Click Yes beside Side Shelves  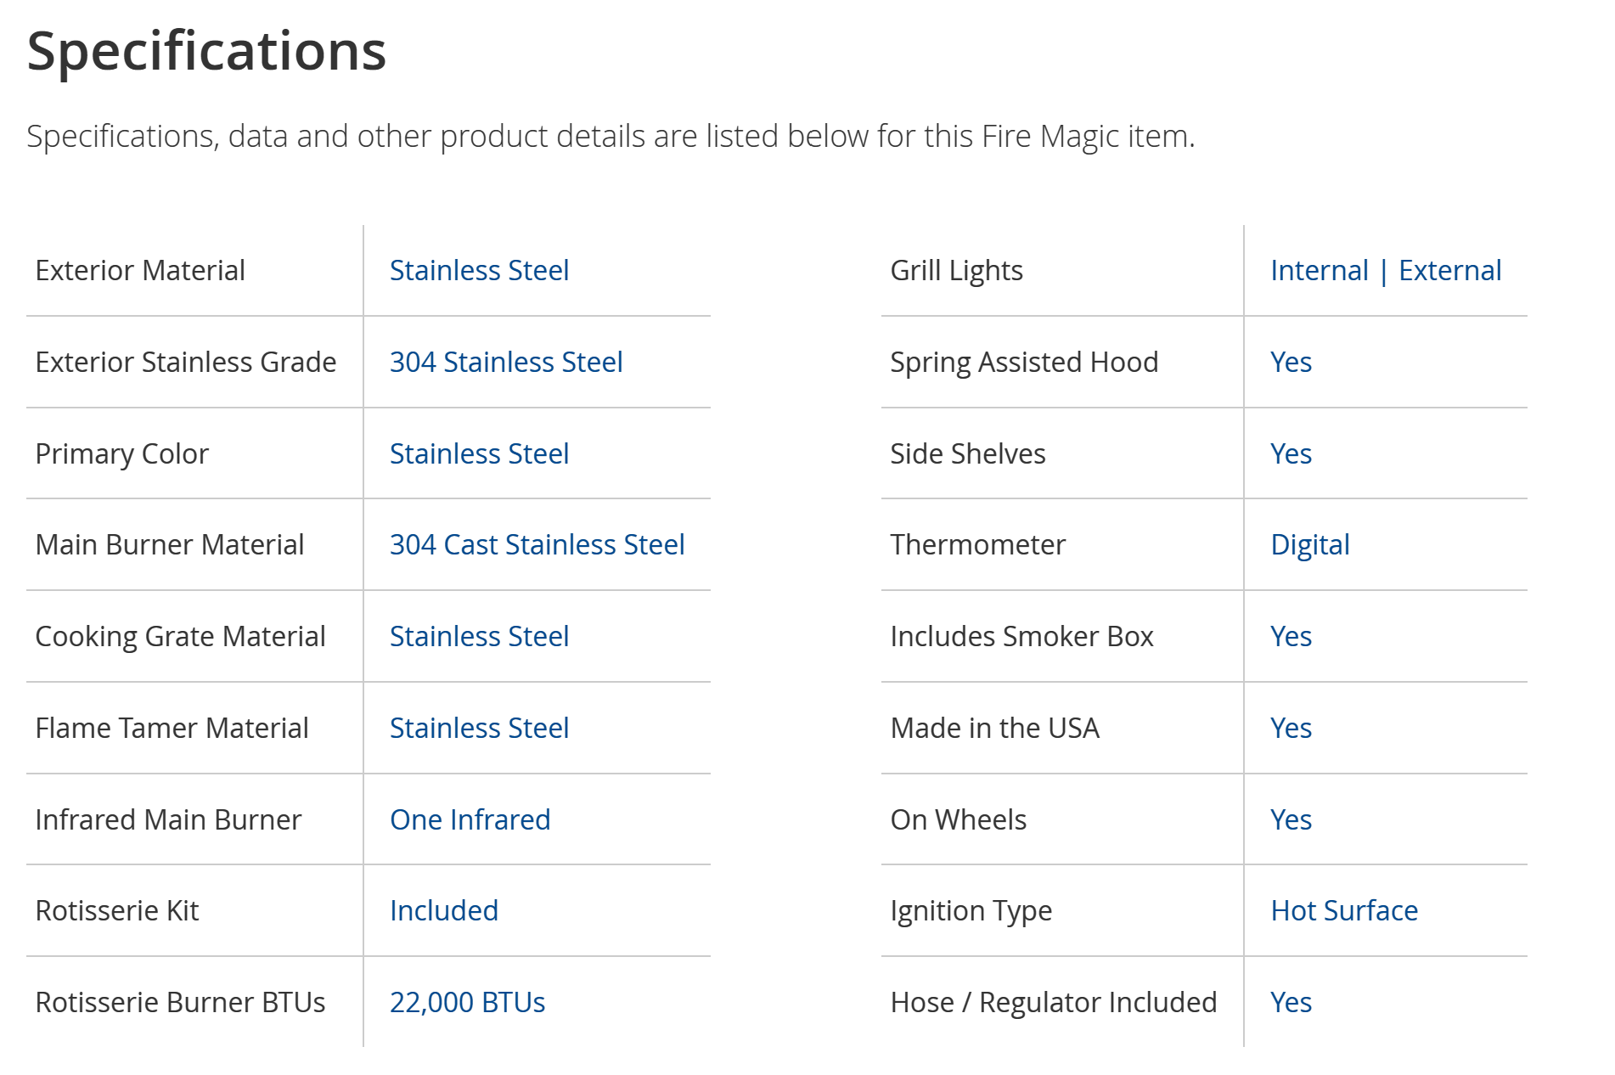pyautogui.click(x=1291, y=454)
